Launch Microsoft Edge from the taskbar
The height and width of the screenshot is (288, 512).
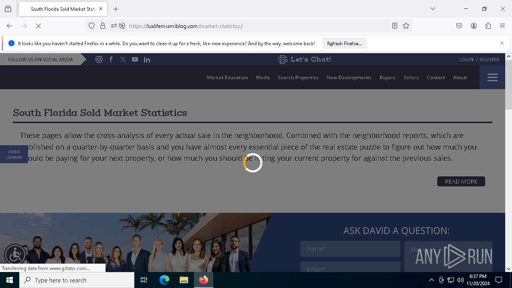tap(164, 280)
